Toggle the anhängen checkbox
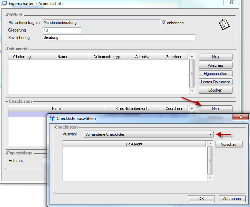 pos(164,23)
